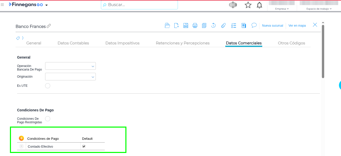Open the attachments paperclip icon
The height and width of the screenshot is (156, 341).
click(223, 25)
